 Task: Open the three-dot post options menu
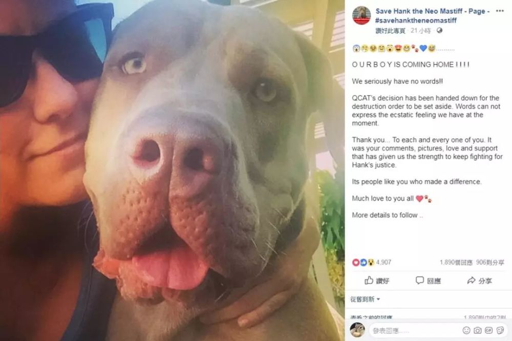[500, 11]
